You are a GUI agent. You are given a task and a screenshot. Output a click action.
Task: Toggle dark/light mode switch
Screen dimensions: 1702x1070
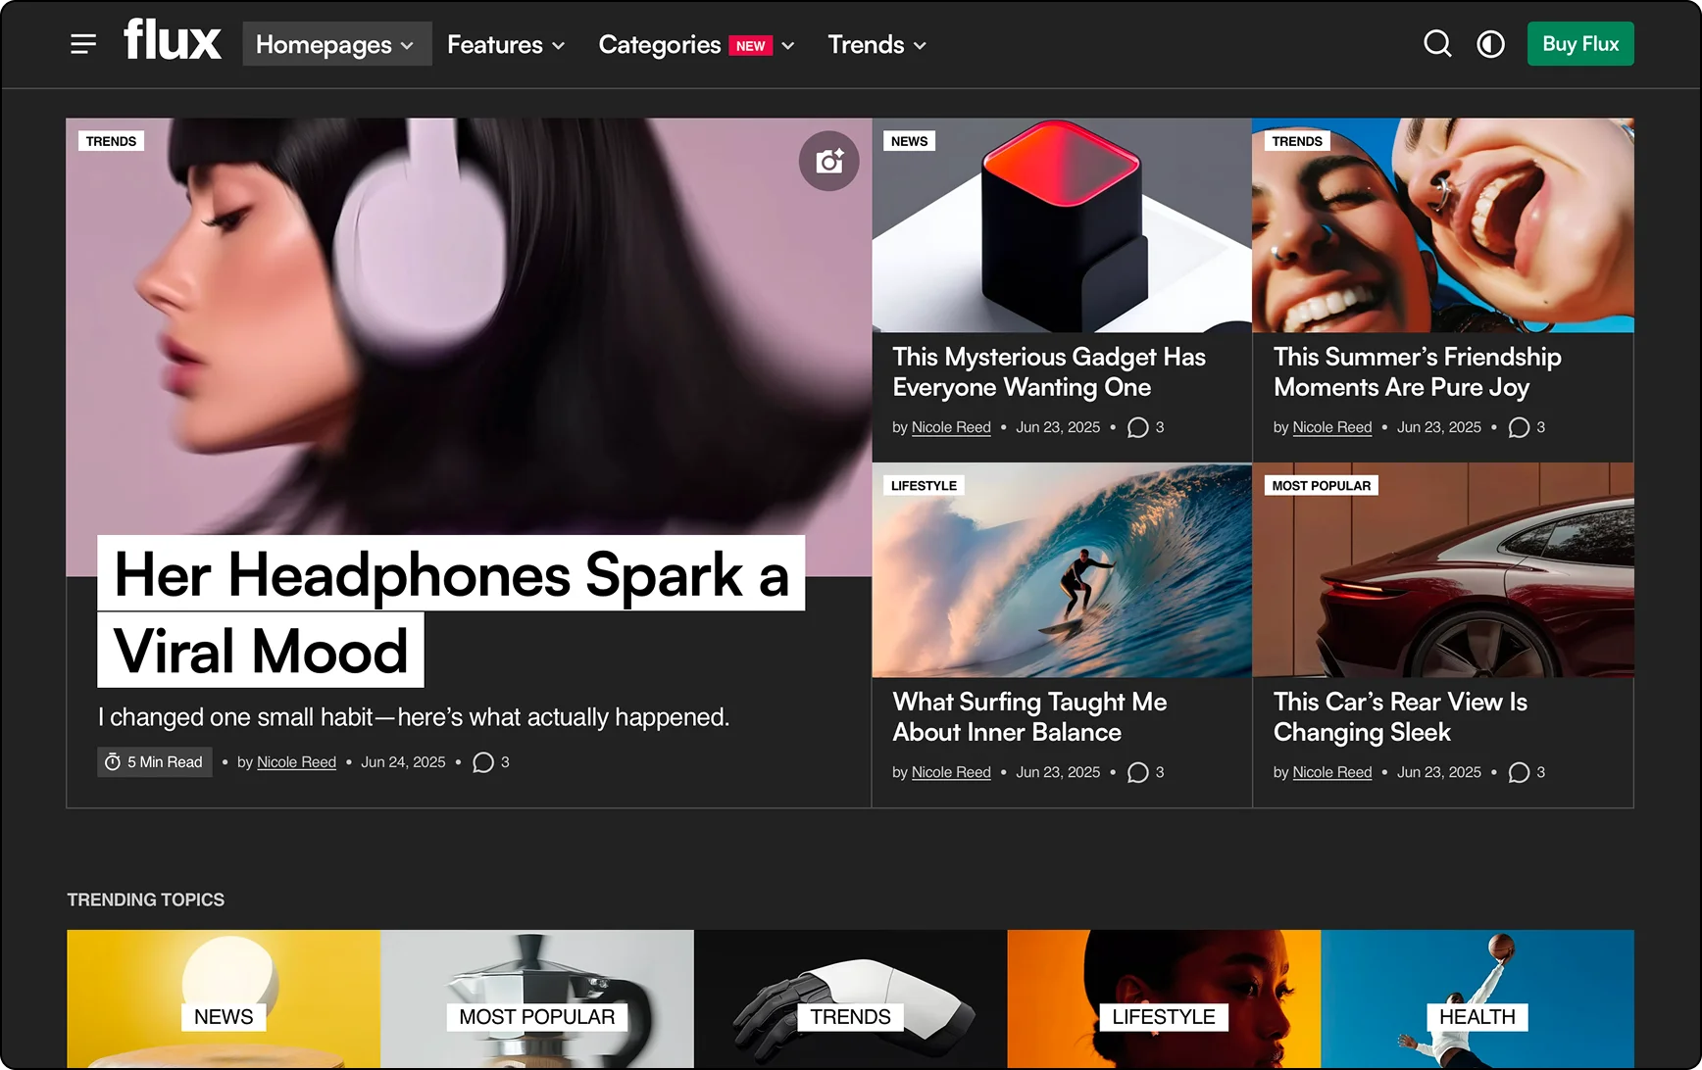coord(1490,44)
